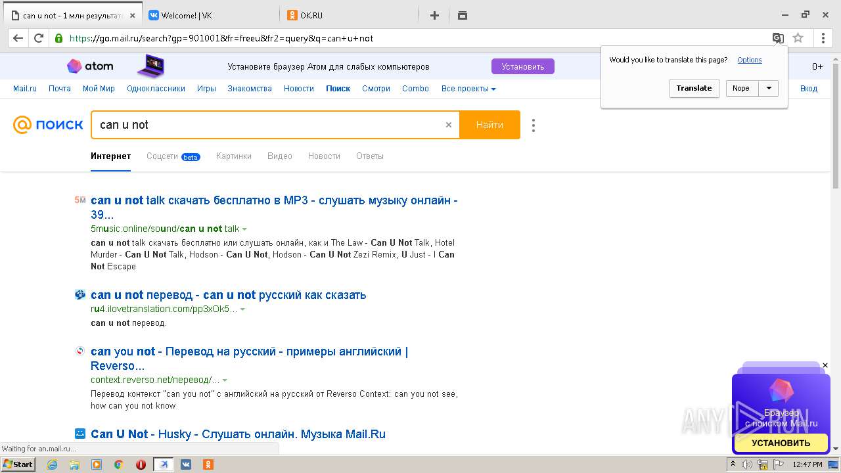Open the Odnoklassniki shortcut on the taskbar
Viewport: 841px width, 473px height.
tap(208, 464)
